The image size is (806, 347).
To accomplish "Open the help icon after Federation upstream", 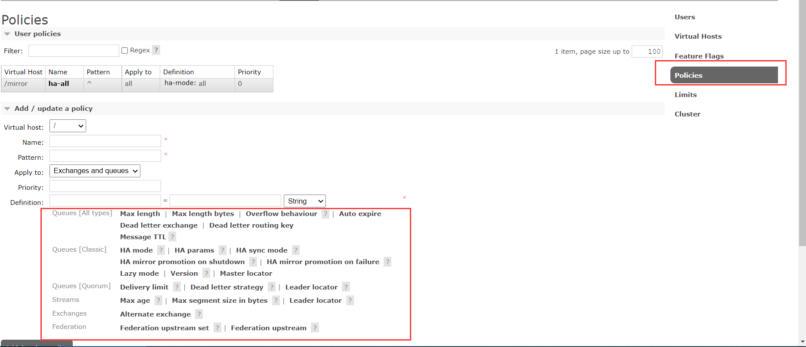I will pyautogui.click(x=315, y=328).
